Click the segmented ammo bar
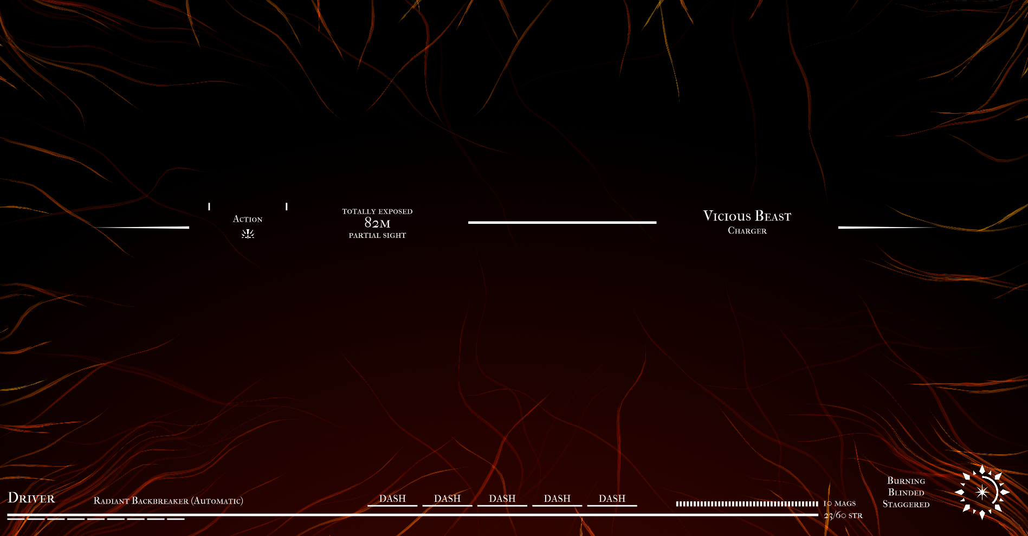The image size is (1028, 536). (x=747, y=504)
